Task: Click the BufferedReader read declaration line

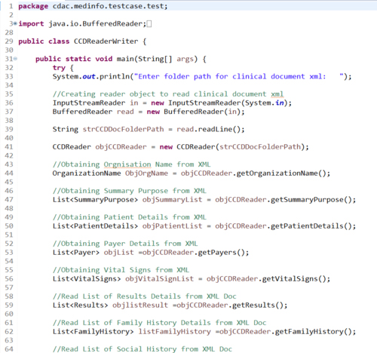Action: [x=149, y=112]
